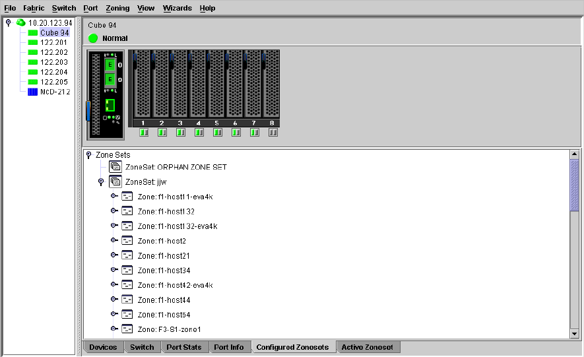Select Zone: F3-S1-zone1 entry
This screenshot has width=584, height=357.
[169, 329]
